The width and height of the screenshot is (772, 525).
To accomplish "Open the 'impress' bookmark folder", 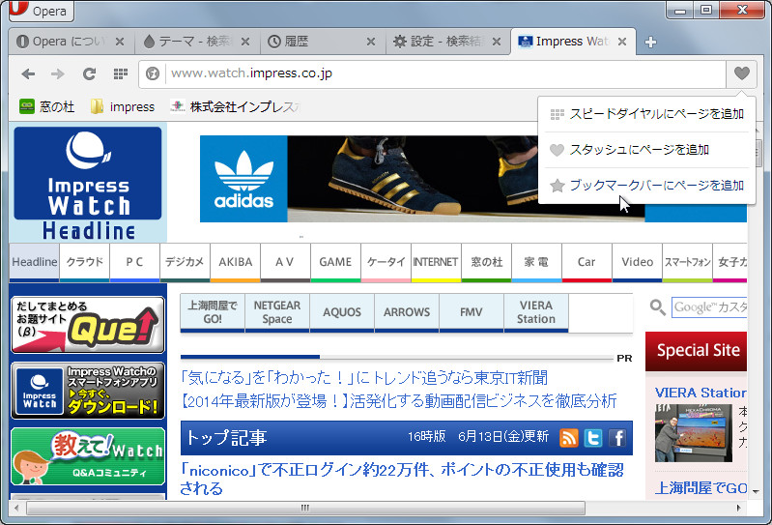I will click(x=123, y=106).
